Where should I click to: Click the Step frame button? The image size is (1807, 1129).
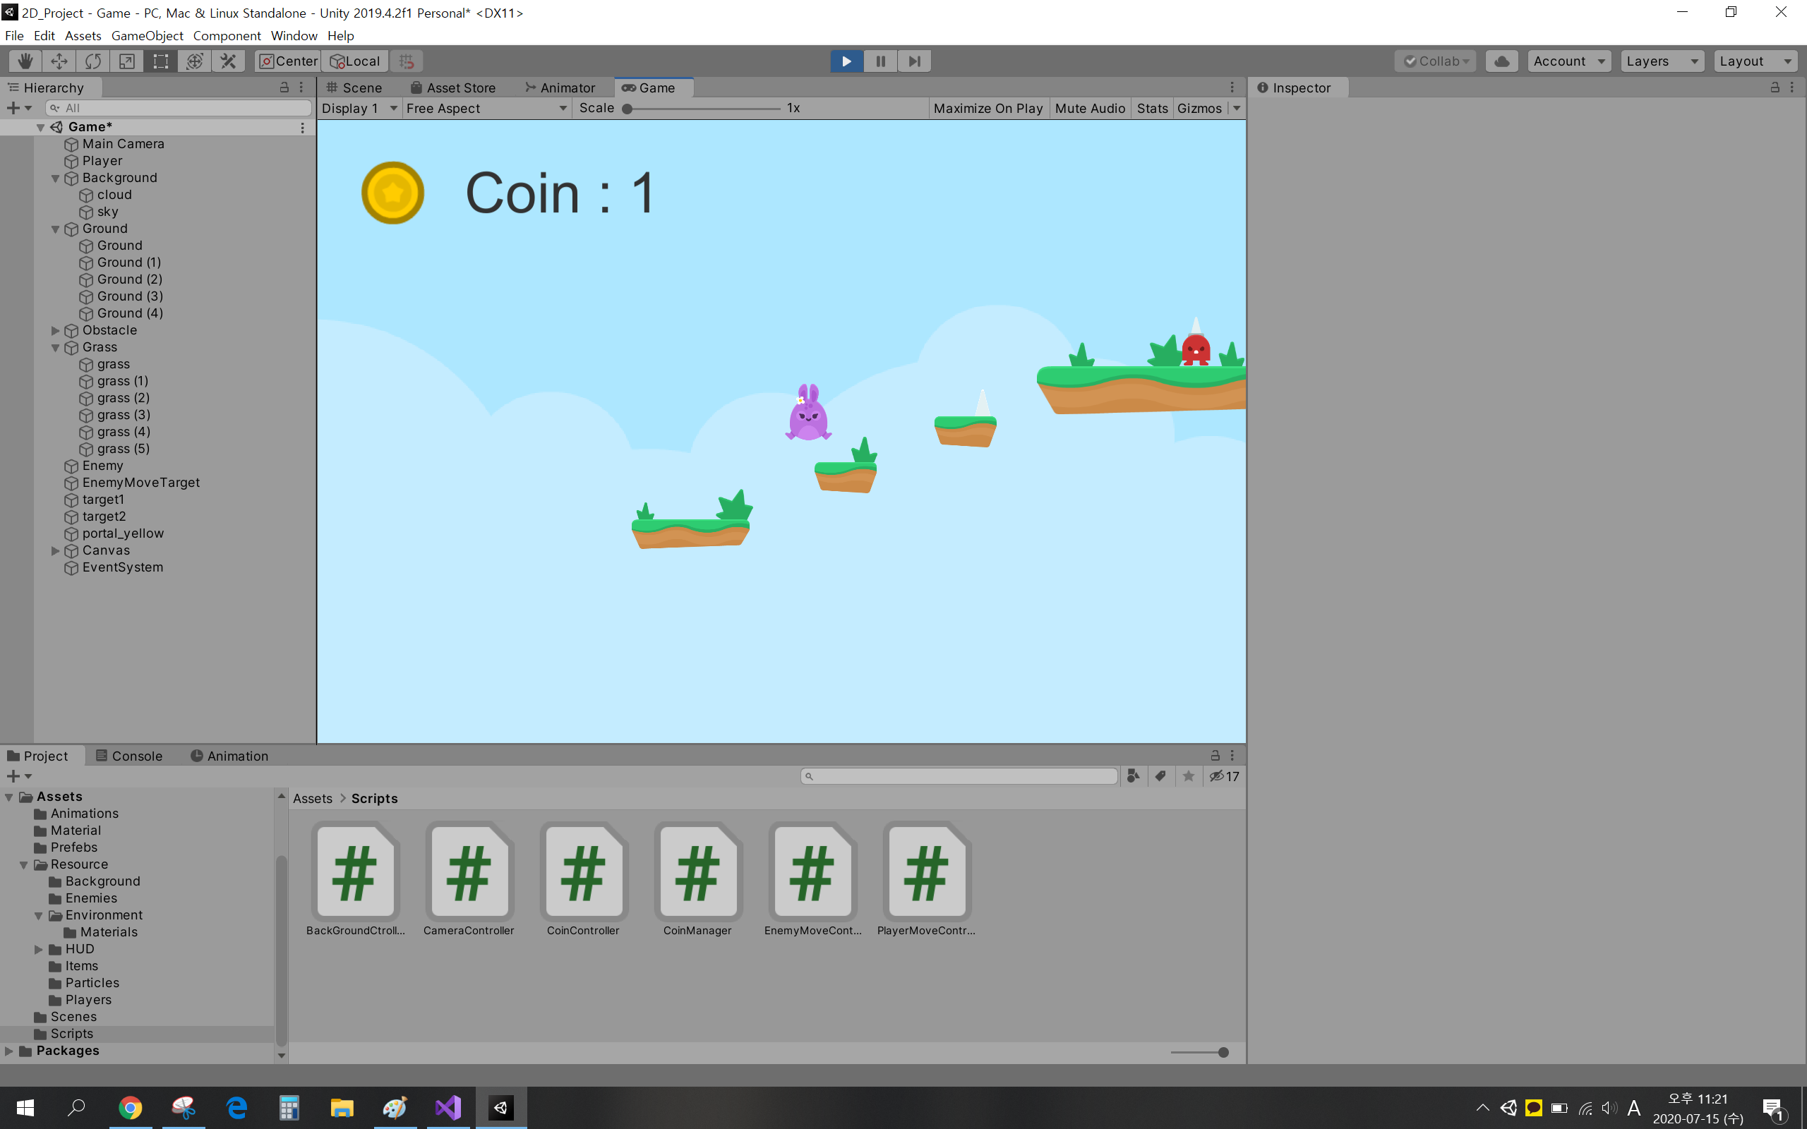tap(914, 61)
